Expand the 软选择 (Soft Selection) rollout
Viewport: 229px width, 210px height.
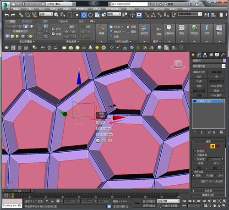pos(208,191)
